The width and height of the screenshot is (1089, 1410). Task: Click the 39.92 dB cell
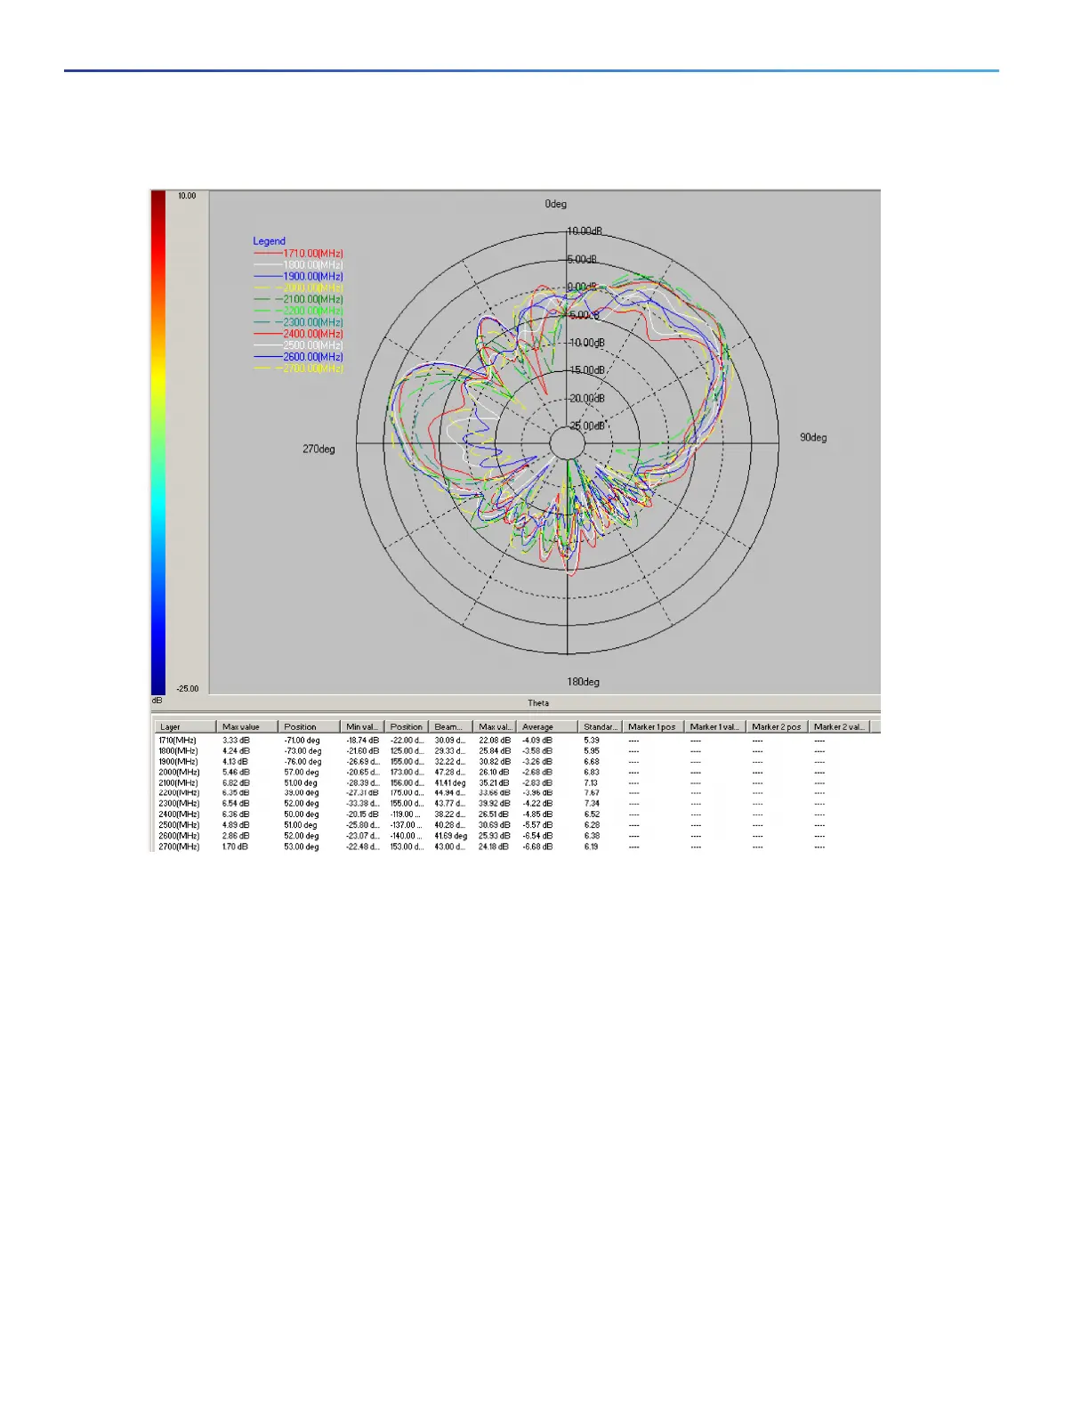point(494,803)
